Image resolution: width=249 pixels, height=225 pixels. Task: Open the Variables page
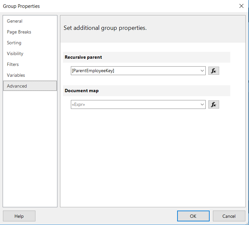coord(16,75)
